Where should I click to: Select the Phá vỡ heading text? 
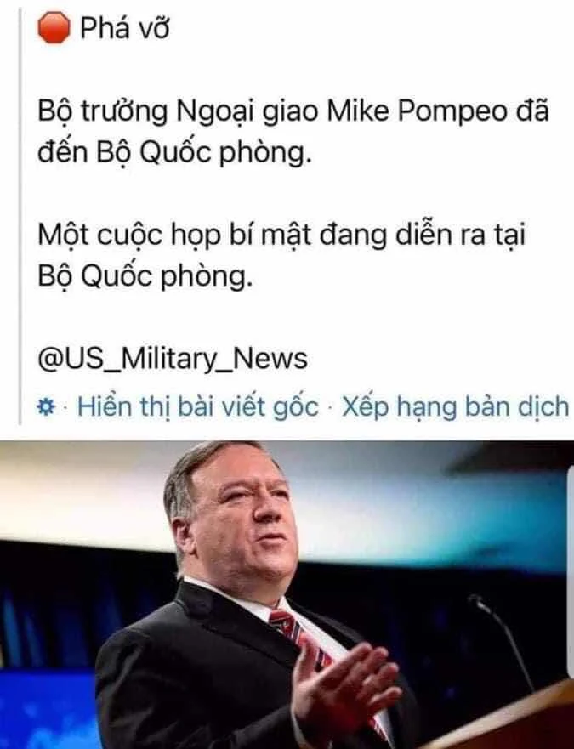point(125,28)
